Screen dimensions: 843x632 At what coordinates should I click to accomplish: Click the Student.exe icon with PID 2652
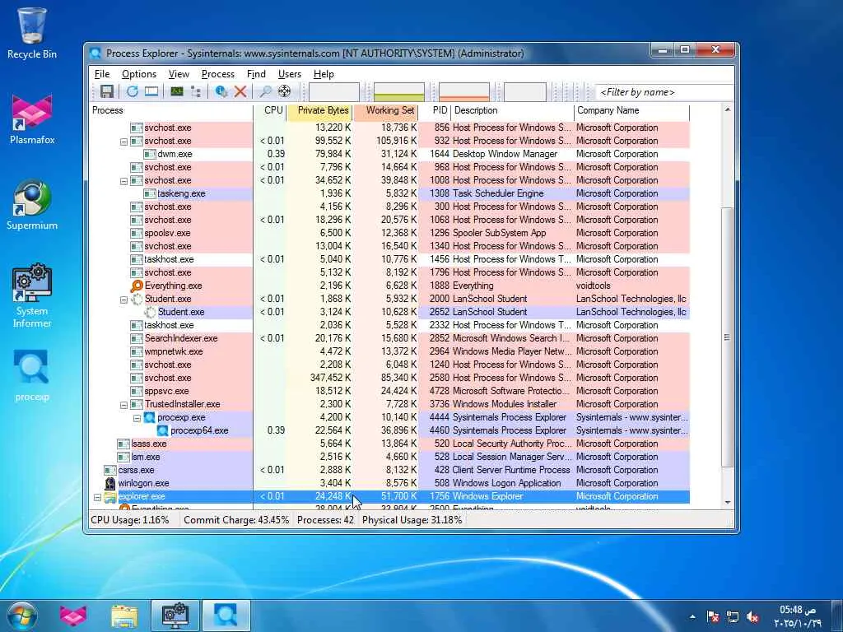150,312
